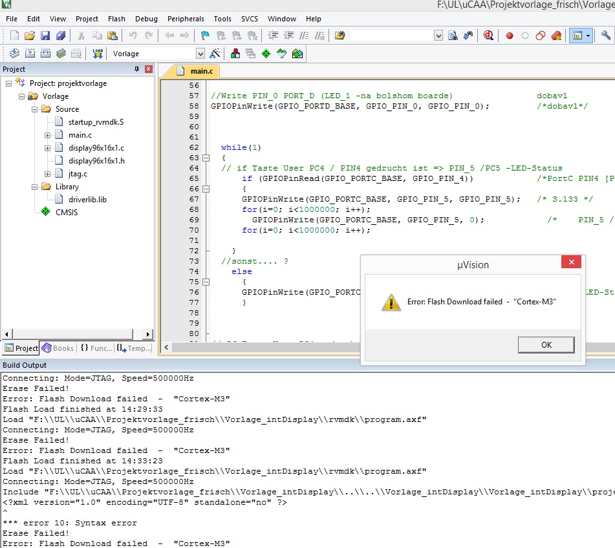Toggle bookmark with blue flag icon
The image size is (615, 548).
[205, 36]
